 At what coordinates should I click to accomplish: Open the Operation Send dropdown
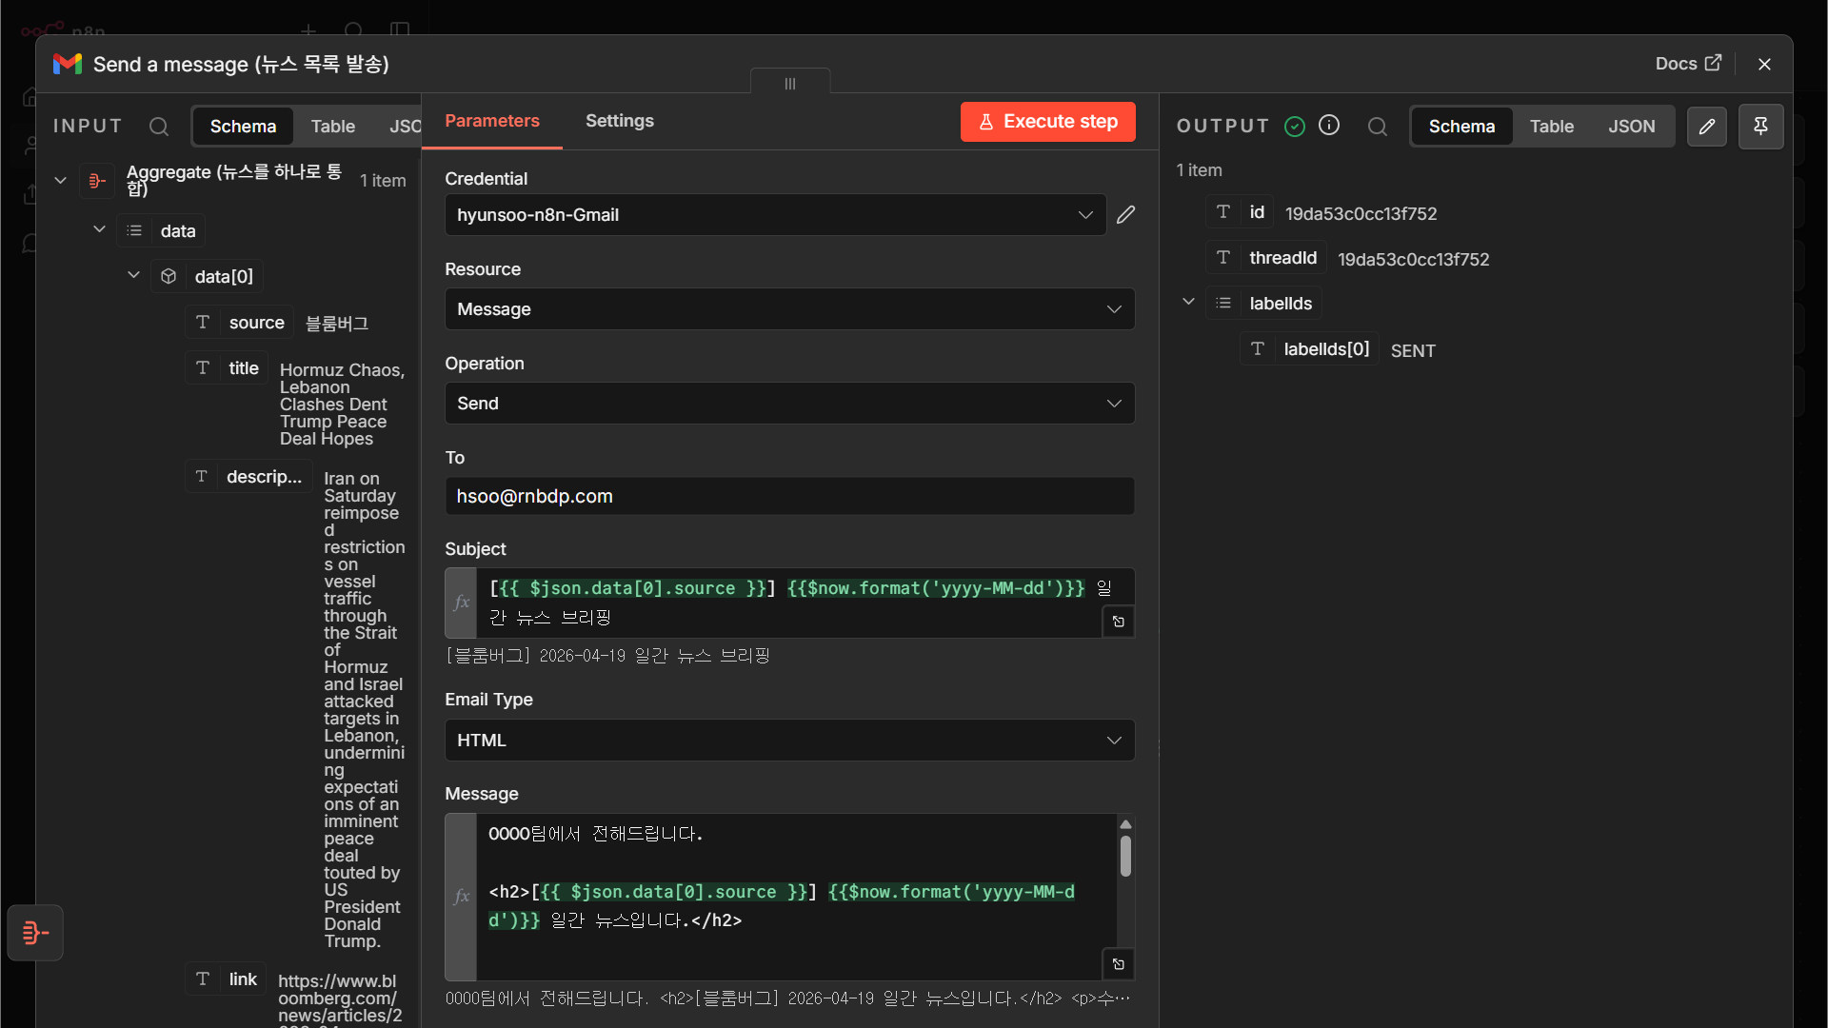(x=789, y=404)
